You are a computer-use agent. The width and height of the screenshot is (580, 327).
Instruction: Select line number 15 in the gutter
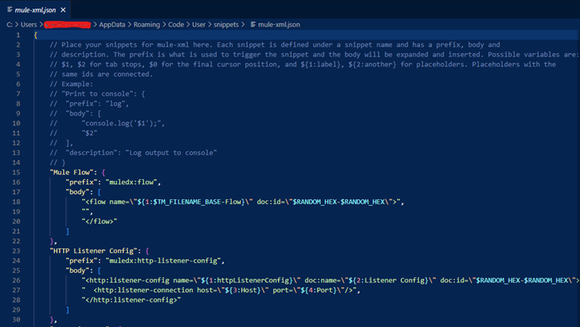(17, 172)
